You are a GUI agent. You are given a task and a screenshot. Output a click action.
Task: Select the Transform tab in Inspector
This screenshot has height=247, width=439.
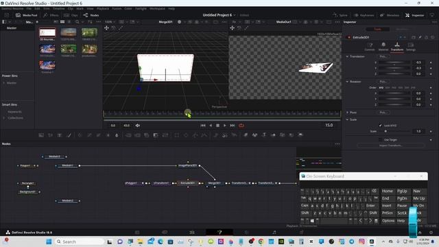[397, 47]
